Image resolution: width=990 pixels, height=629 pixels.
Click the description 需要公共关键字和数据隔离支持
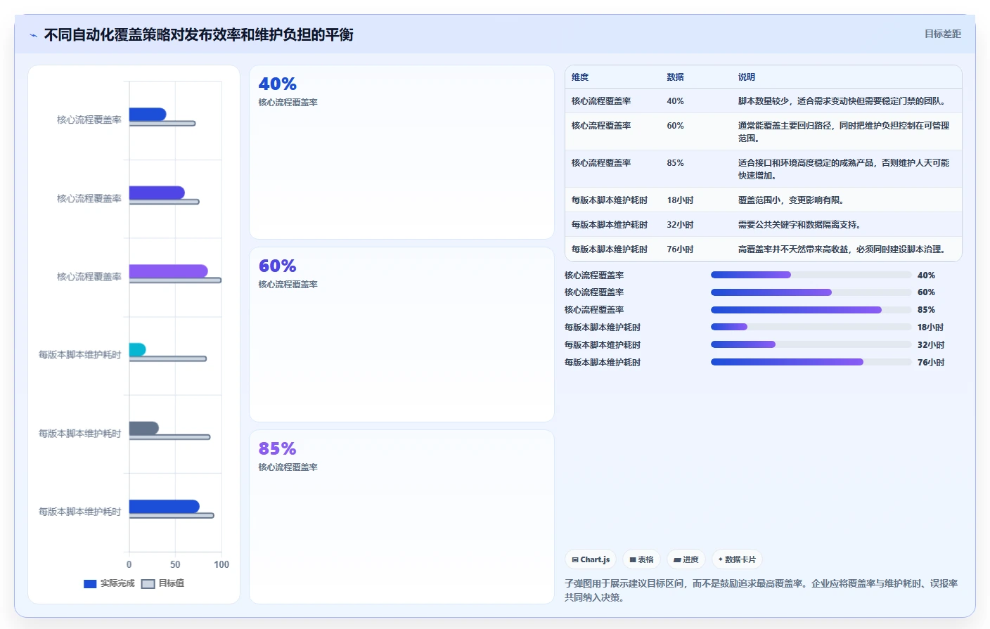click(x=801, y=225)
